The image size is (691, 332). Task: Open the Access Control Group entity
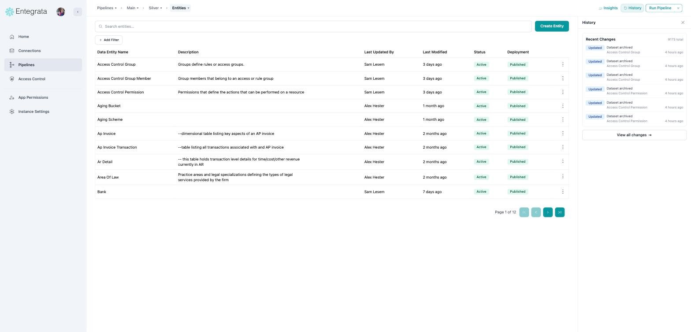pyautogui.click(x=116, y=64)
